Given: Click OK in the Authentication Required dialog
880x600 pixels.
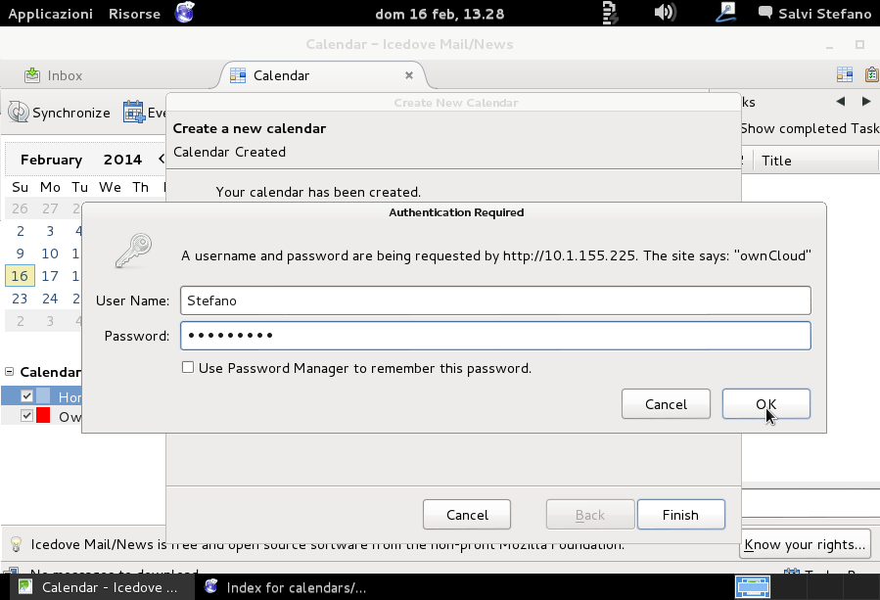Looking at the screenshot, I should pyautogui.click(x=766, y=403).
